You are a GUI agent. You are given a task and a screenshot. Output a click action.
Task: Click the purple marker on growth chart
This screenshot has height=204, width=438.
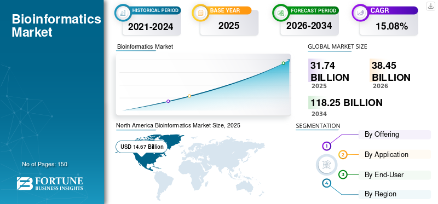coord(168,101)
